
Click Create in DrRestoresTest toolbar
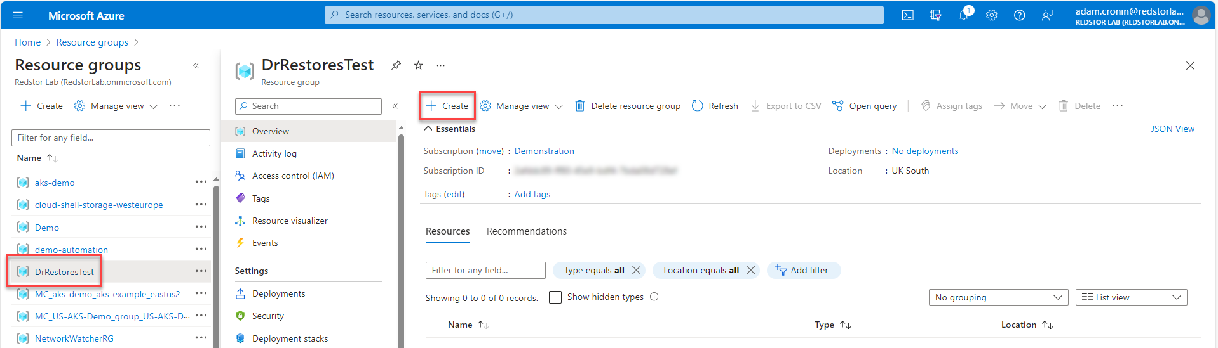point(447,106)
